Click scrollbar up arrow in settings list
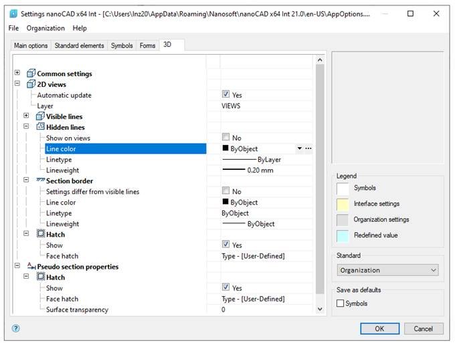Screen dimensions: 455x347 coord(320,60)
